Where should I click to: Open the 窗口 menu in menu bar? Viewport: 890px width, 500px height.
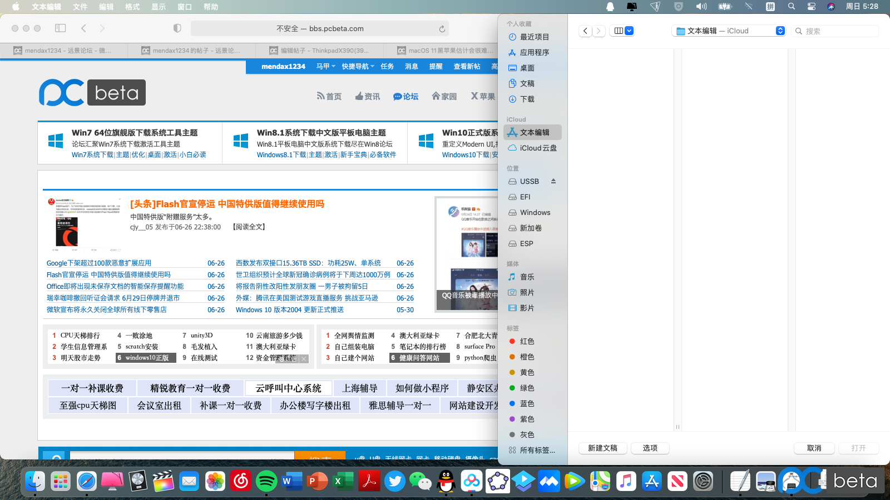185,7
